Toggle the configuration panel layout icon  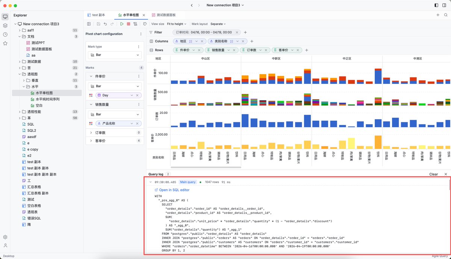tap(89, 24)
